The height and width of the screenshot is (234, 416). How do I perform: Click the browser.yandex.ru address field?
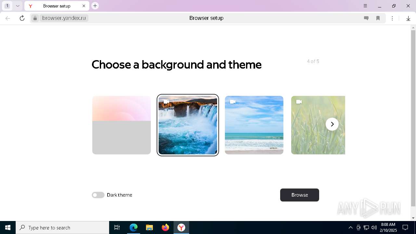pyautogui.click(x=64, y=18)
